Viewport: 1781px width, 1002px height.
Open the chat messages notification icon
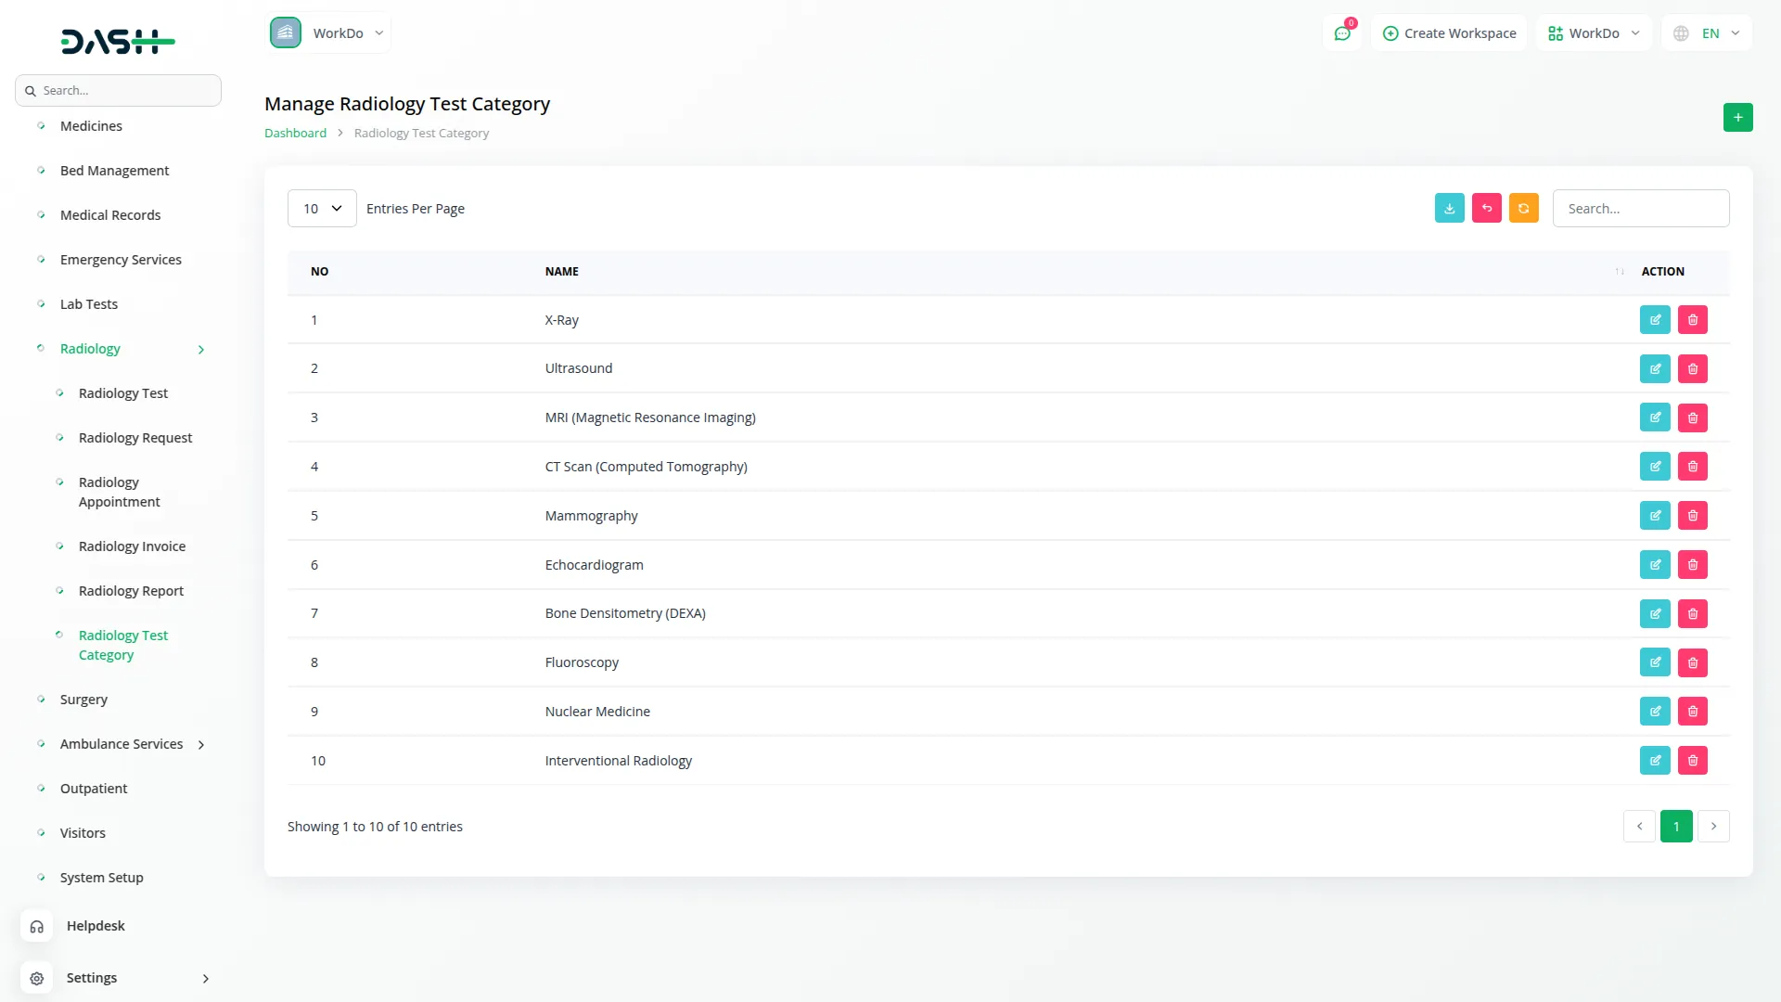click(x=1341, y=33)
